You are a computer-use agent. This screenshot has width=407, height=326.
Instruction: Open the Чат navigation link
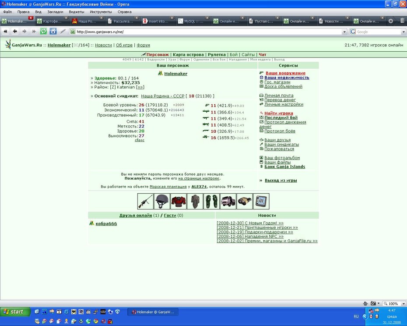tap(263, 55)
